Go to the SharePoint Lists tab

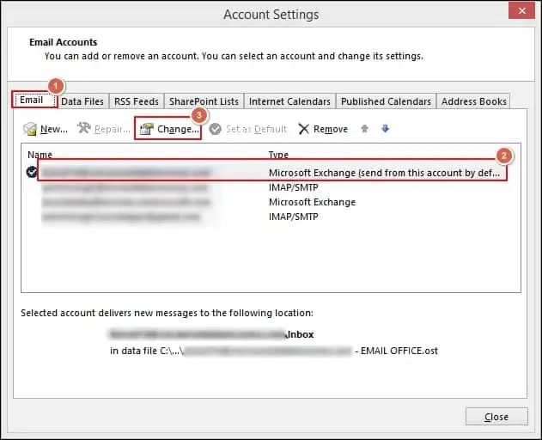click(204, 101)
